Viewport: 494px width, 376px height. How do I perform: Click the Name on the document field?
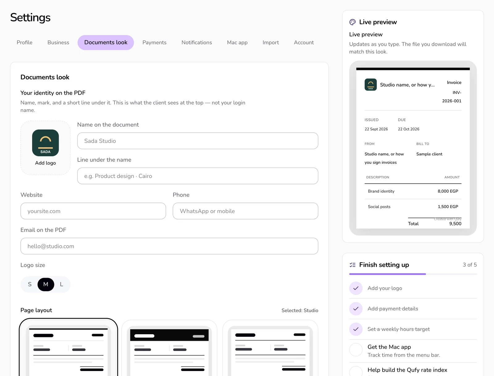coord(198,141)
